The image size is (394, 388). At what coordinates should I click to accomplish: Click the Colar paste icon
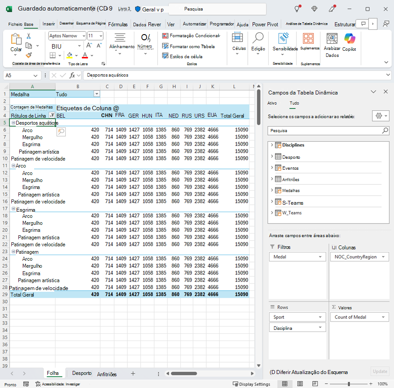tap(16, 39)
